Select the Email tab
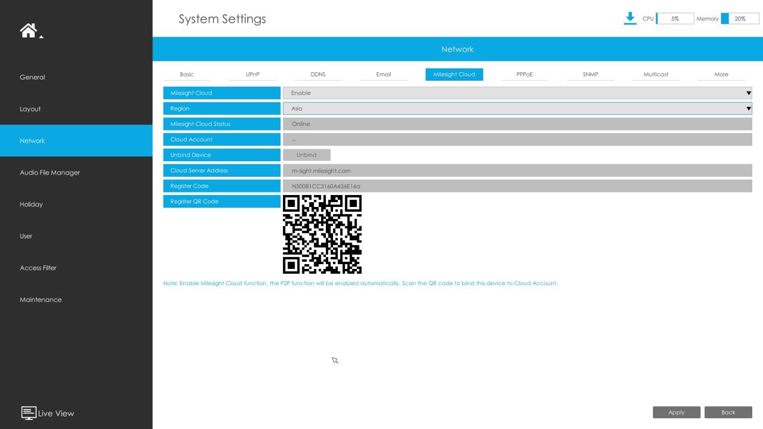Viewport: 763px width, 429px height. click(x=384, y=75)
